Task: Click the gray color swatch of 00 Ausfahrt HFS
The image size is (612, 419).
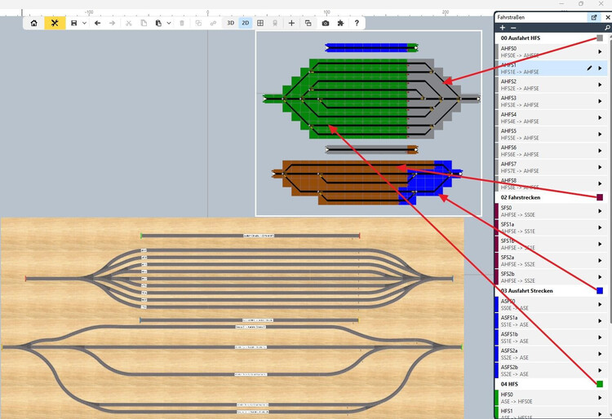Action: pyautogui.click(x=600, y=37)
